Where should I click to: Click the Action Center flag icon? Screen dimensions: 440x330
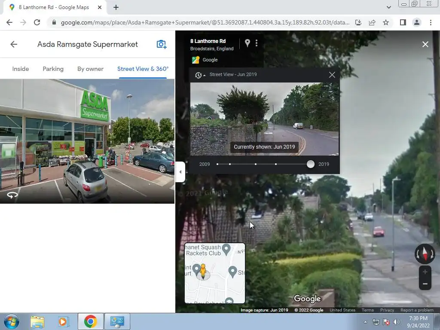(x=386, y=322)
